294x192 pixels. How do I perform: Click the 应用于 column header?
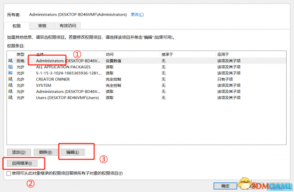223,54
